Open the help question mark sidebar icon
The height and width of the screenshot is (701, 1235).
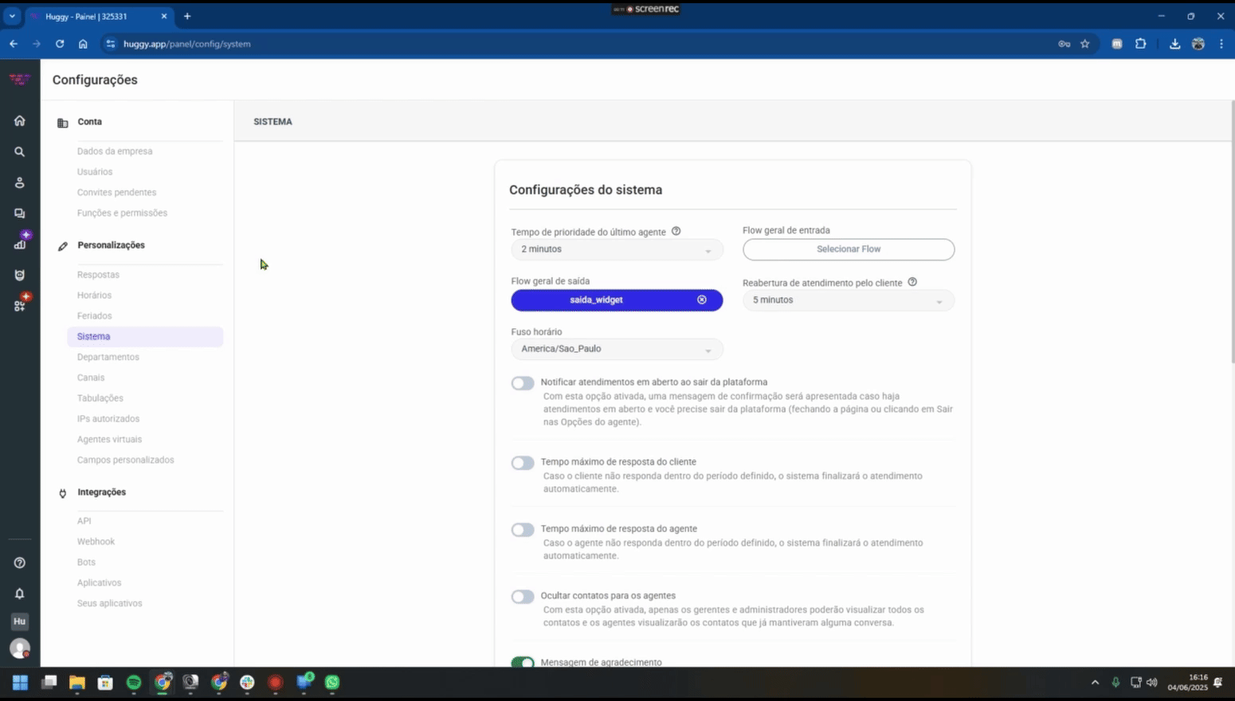coord(19,562)
